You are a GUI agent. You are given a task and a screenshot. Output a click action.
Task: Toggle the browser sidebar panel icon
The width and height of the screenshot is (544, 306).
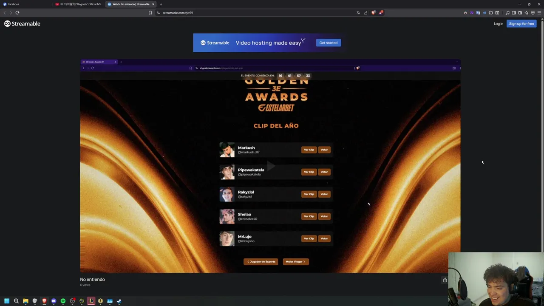(513, 13)
